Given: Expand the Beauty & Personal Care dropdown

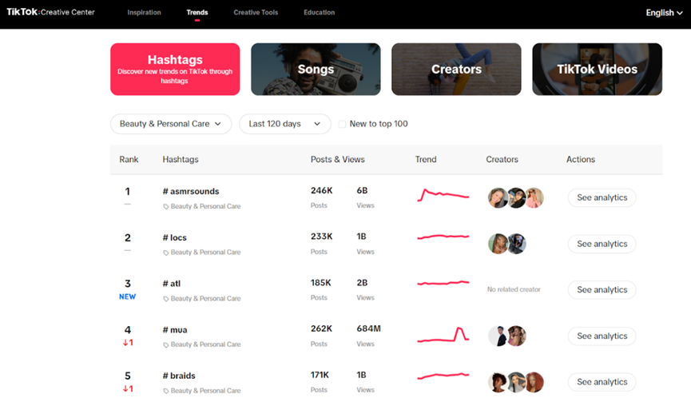Looking at the screenshot, I should pos(171,124).
